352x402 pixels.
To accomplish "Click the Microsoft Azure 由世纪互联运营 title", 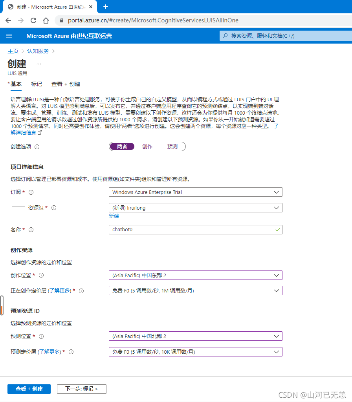I will click(x=69, y=36).
